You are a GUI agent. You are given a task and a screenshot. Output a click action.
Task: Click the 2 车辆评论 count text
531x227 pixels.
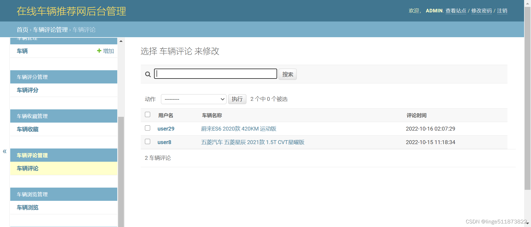(x=158, y=158)
